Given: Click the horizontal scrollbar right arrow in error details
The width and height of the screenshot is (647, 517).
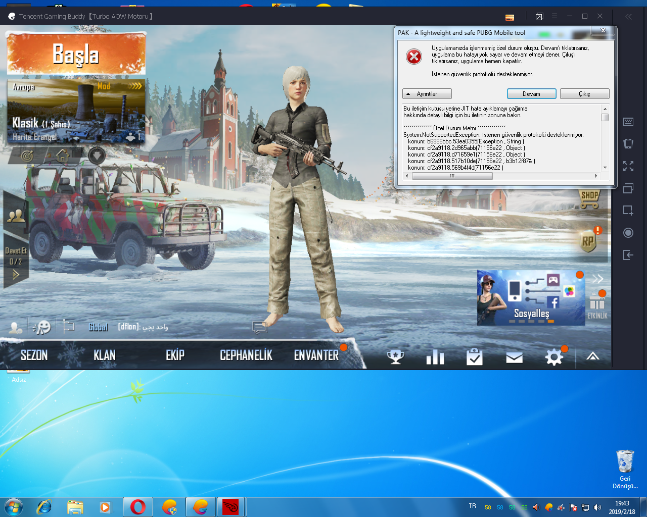Looking at the screenshot, I should click(596, 176).
